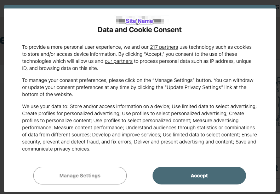Click the Accept button
This screenshot has width=280, height=194.
[199, 176]
